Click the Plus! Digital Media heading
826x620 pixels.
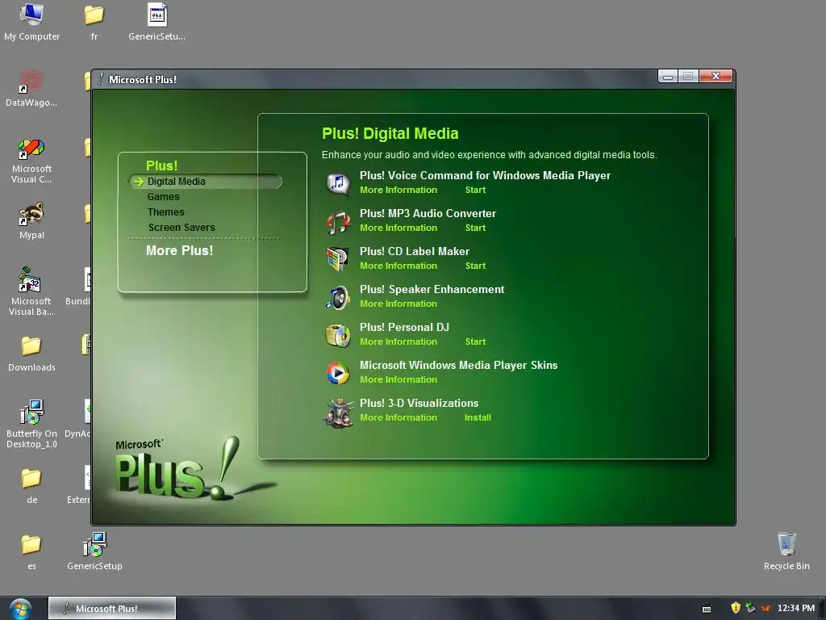pos(390,133)
